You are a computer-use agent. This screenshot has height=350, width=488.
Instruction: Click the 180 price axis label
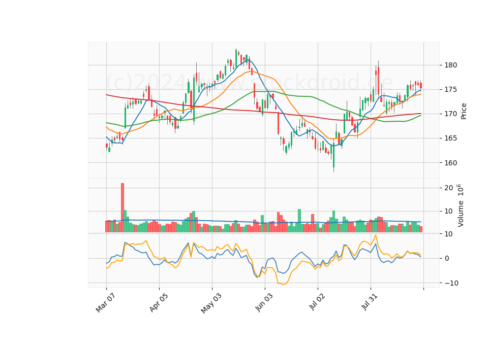pyautogui.click(x=451, y=65)
